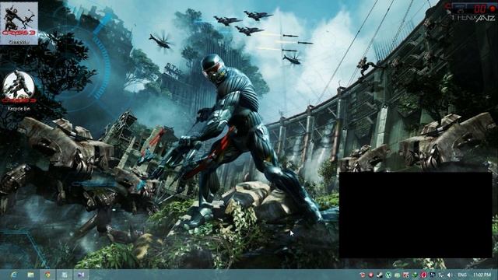This screenshot has height=280, width=498.
Task: Open File Explorer from the taskbar
Action: point(31,275)
